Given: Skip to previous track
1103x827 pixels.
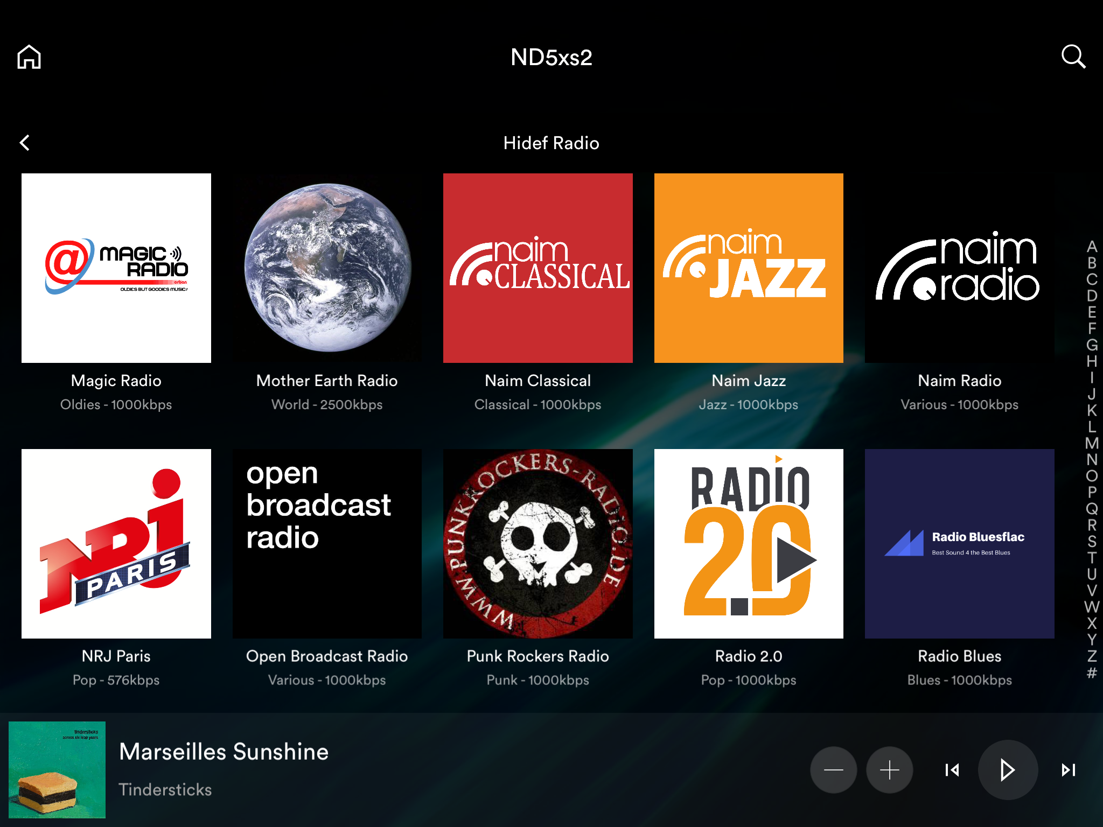Looking at the screenshot, I should tap(952, 770).
